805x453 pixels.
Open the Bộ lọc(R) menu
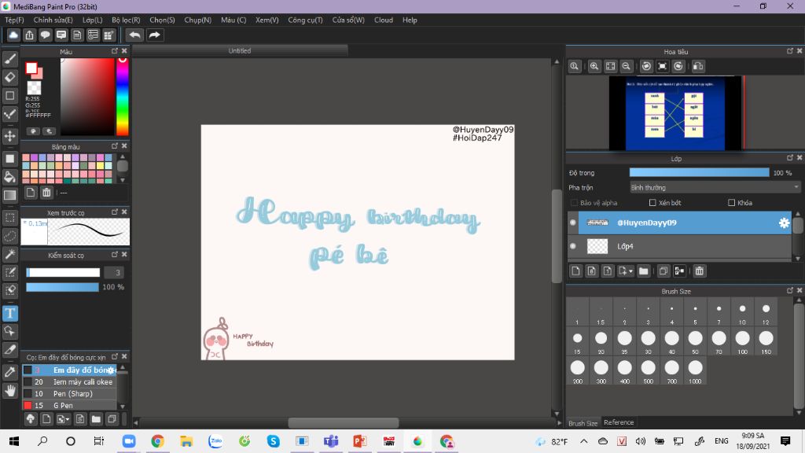click(126, 20)
